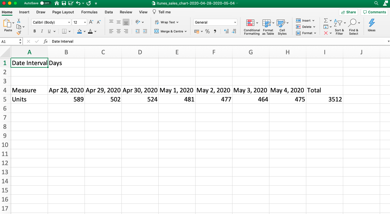Toggle Bold formatting
Screen dimensions: 390x214
pyautogui.click(x=35, y=31)
